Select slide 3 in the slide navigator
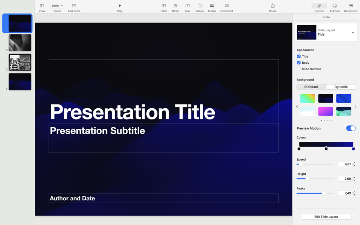Viewport: 360px width, 225px height. 20,62
